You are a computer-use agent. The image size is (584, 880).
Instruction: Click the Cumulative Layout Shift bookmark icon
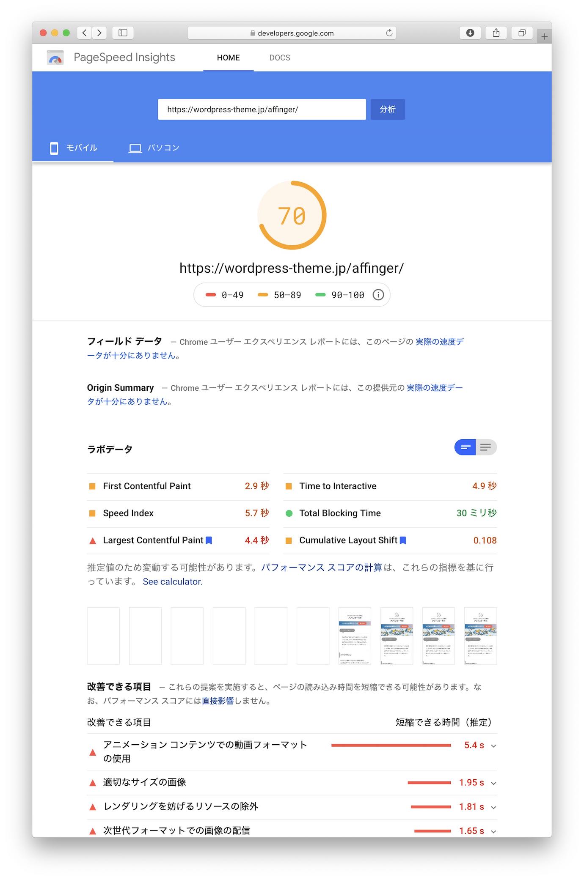(x=403, y=540)
